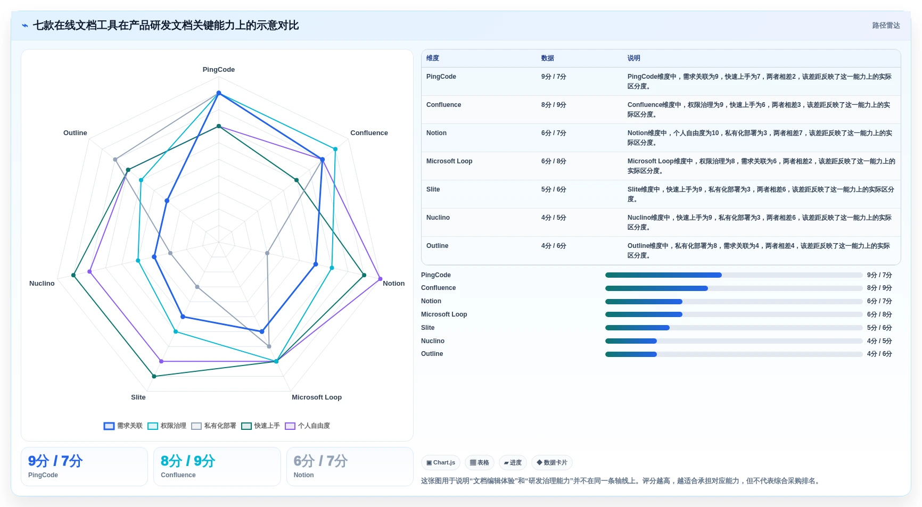922x507 pixels.
Task: Click the 5分 / 6分 value beside Slite bar
Action: click(x=879, y=328)
